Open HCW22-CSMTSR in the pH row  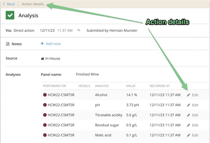click(61, 105)
